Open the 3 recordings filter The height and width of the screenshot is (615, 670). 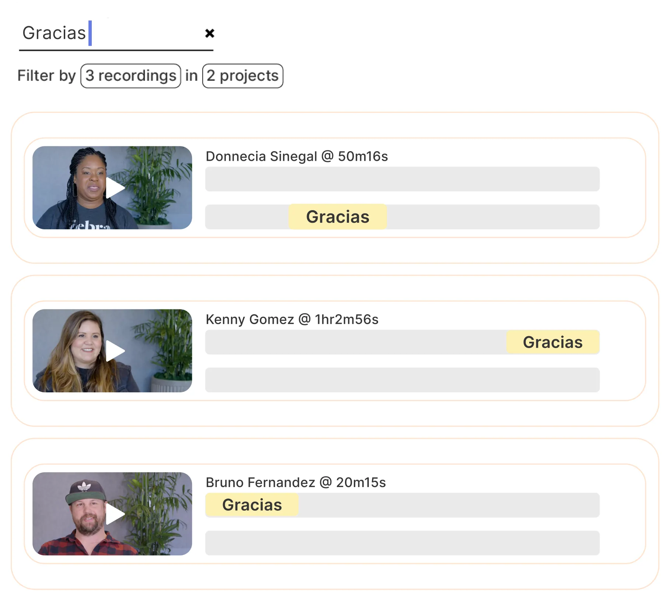(131, 76)
